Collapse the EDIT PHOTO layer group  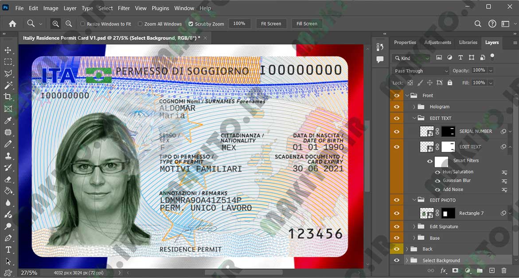click(x=414, y=200)
